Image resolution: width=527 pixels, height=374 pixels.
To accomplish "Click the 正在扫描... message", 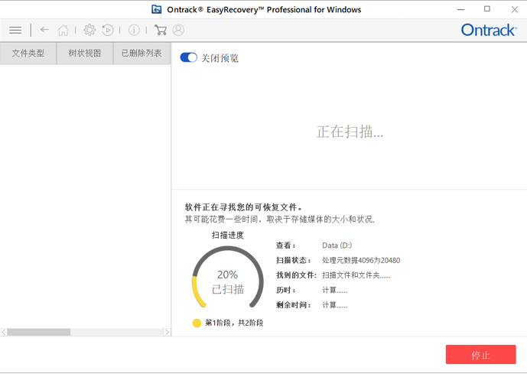I will [350, 132].
